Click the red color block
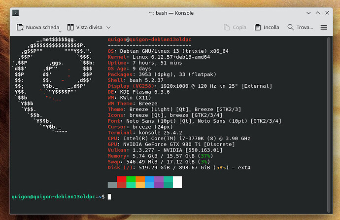 point(122,179)
